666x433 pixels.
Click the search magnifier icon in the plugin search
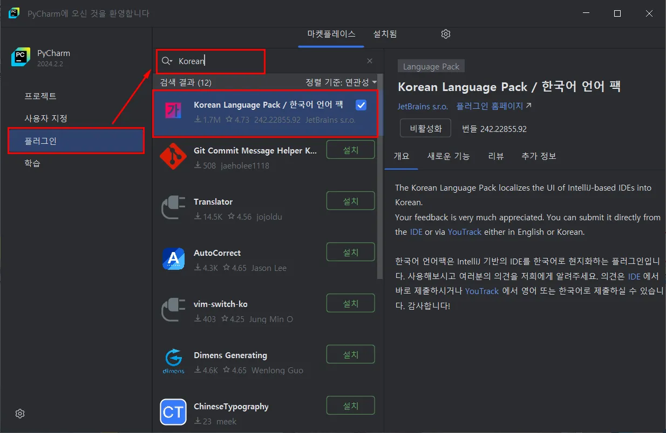tap(166, 61)
